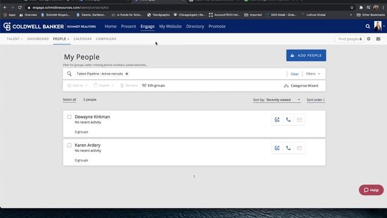
Task: Open Engage in main navigation
Action: pos(148,26)
